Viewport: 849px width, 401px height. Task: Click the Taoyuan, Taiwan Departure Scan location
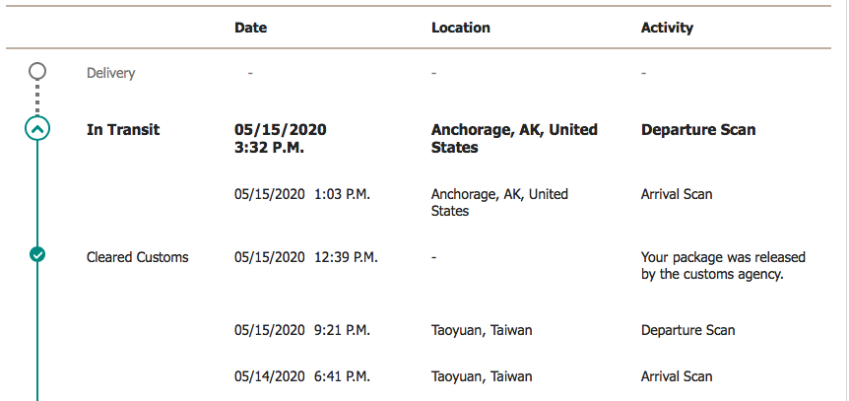click(482, 330)
